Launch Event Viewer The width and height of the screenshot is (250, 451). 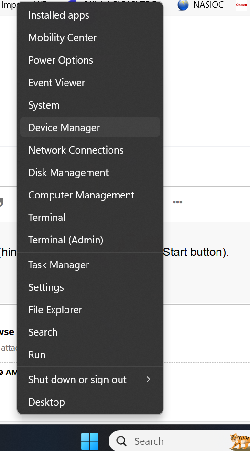[x=90, y=82]
